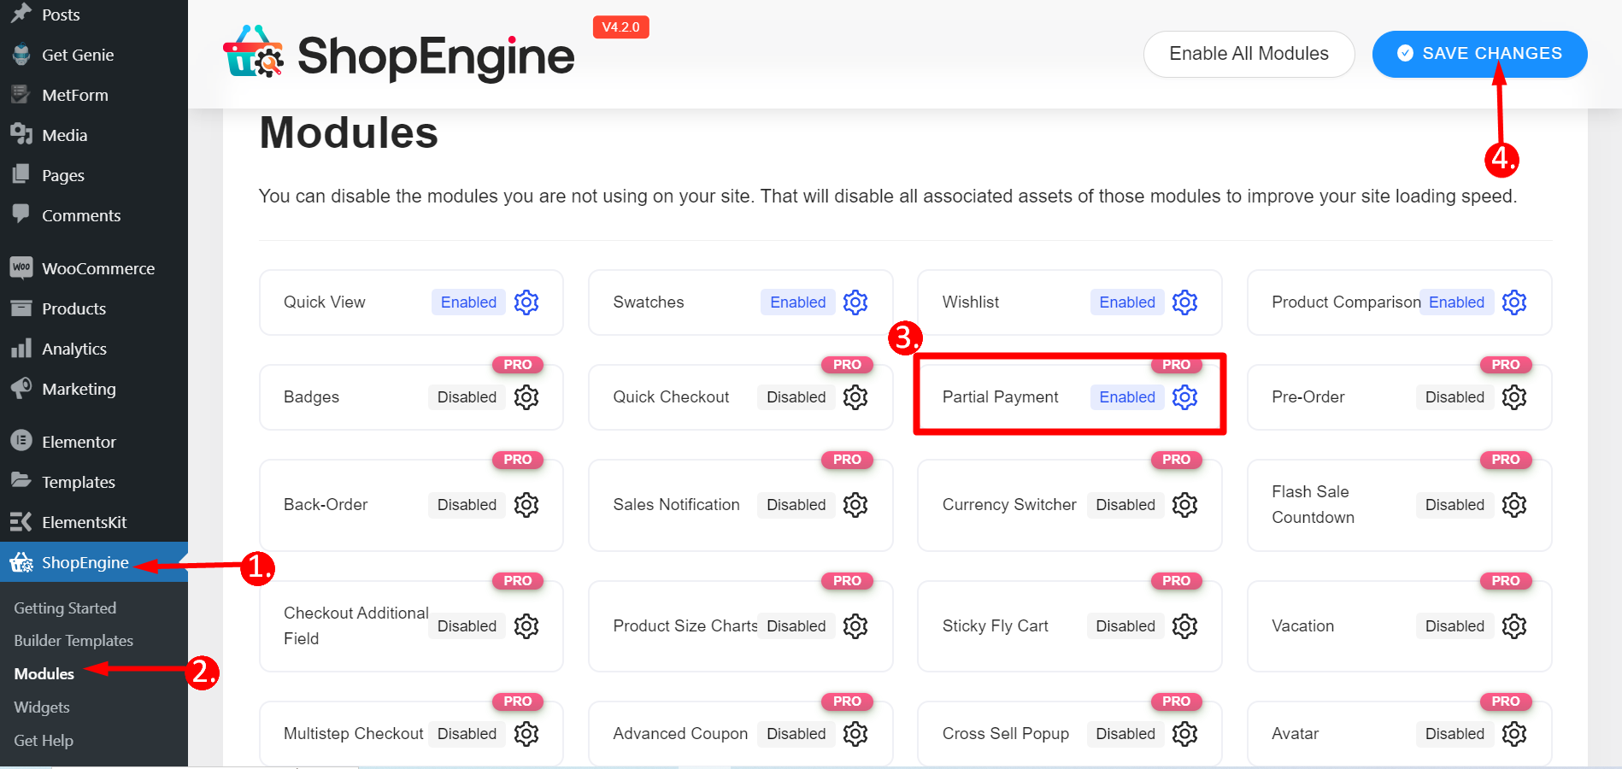Toggle the Swatches module Enabled state
This screenshot has height=769, width=1622.
point(796,302)
